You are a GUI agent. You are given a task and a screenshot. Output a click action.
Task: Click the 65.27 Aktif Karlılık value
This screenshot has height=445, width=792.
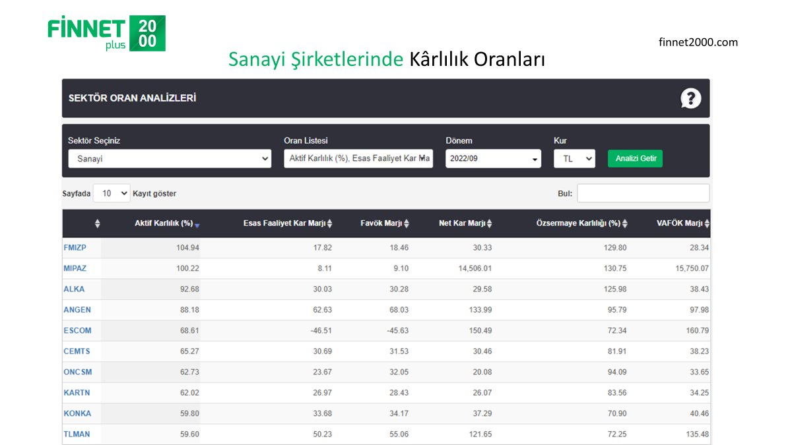(x=189, y=351)
